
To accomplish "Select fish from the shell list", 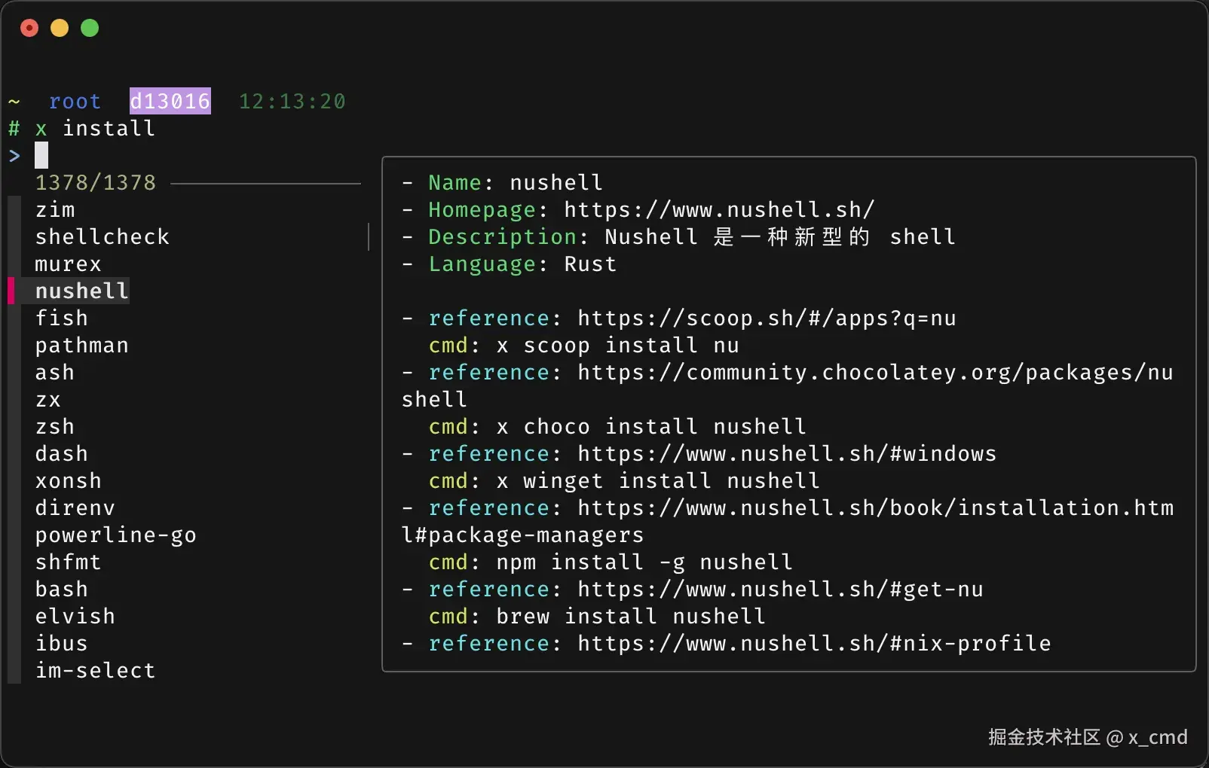I will [62, 318].
